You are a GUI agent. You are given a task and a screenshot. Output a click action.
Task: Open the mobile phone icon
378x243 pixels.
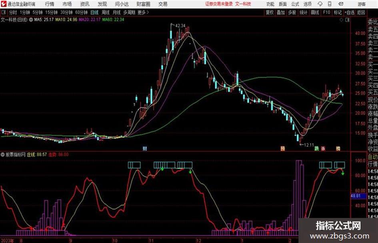(330, 4)
